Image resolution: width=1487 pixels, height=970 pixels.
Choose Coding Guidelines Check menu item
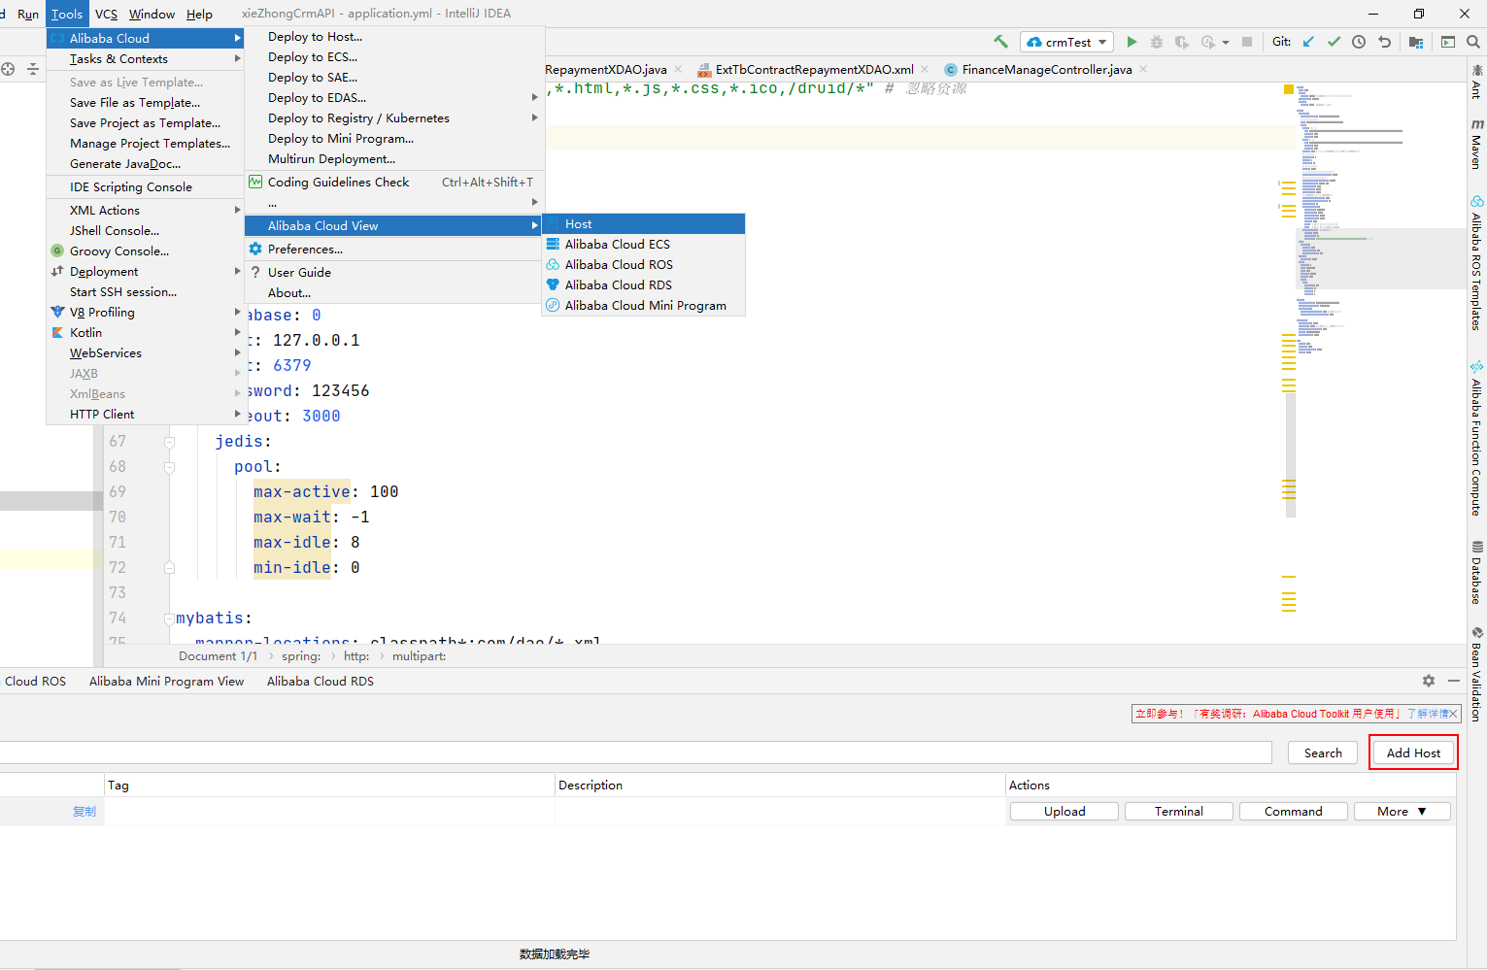tap(338, 183)
